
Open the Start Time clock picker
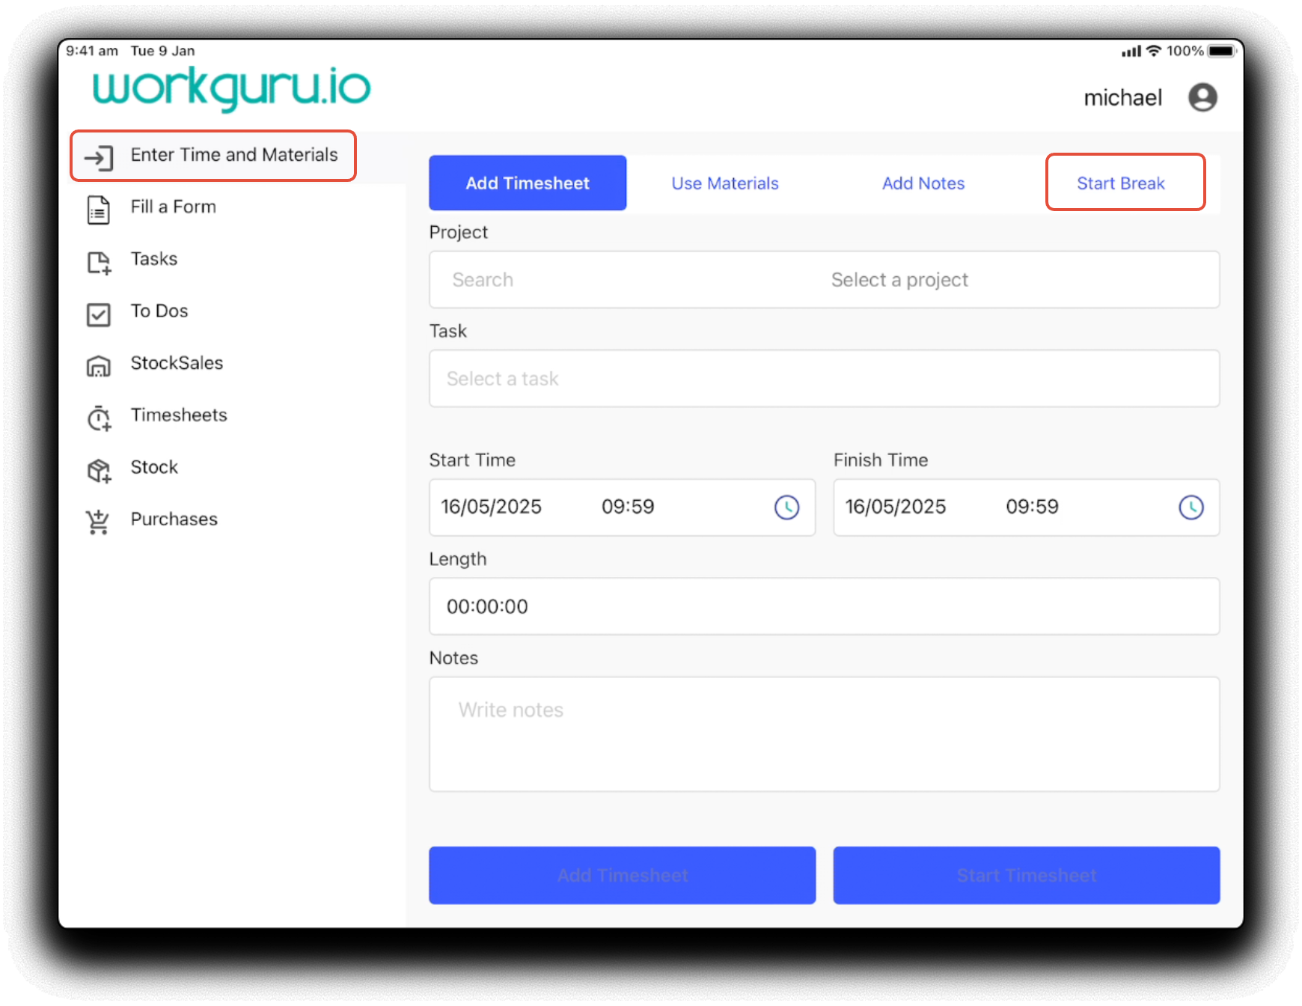pos(786,507)
